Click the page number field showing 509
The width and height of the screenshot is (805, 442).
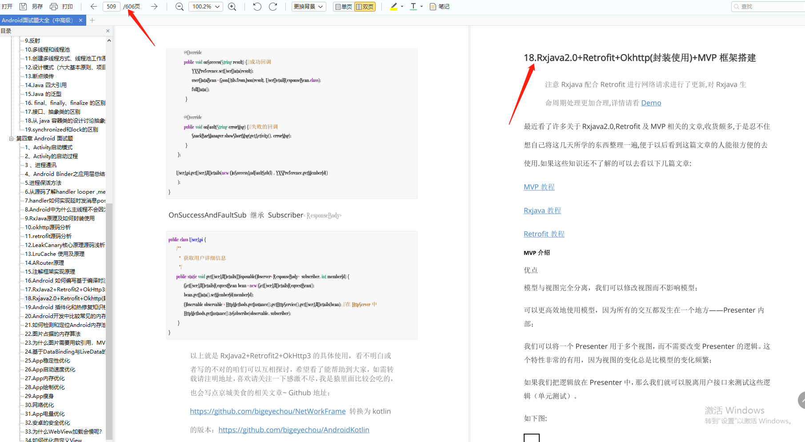coord(112,7)
